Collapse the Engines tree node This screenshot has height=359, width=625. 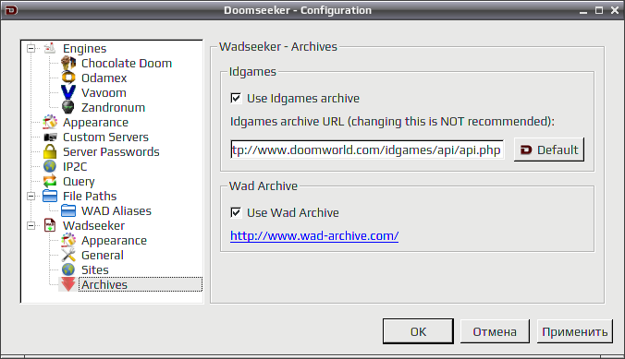[31, 48]
